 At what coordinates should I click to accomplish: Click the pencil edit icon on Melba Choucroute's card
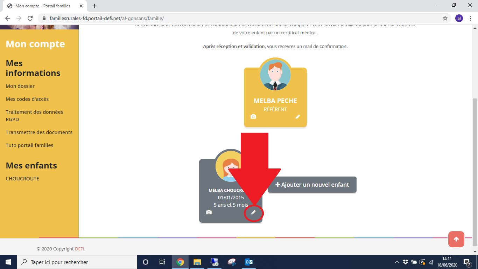(253, 212)
